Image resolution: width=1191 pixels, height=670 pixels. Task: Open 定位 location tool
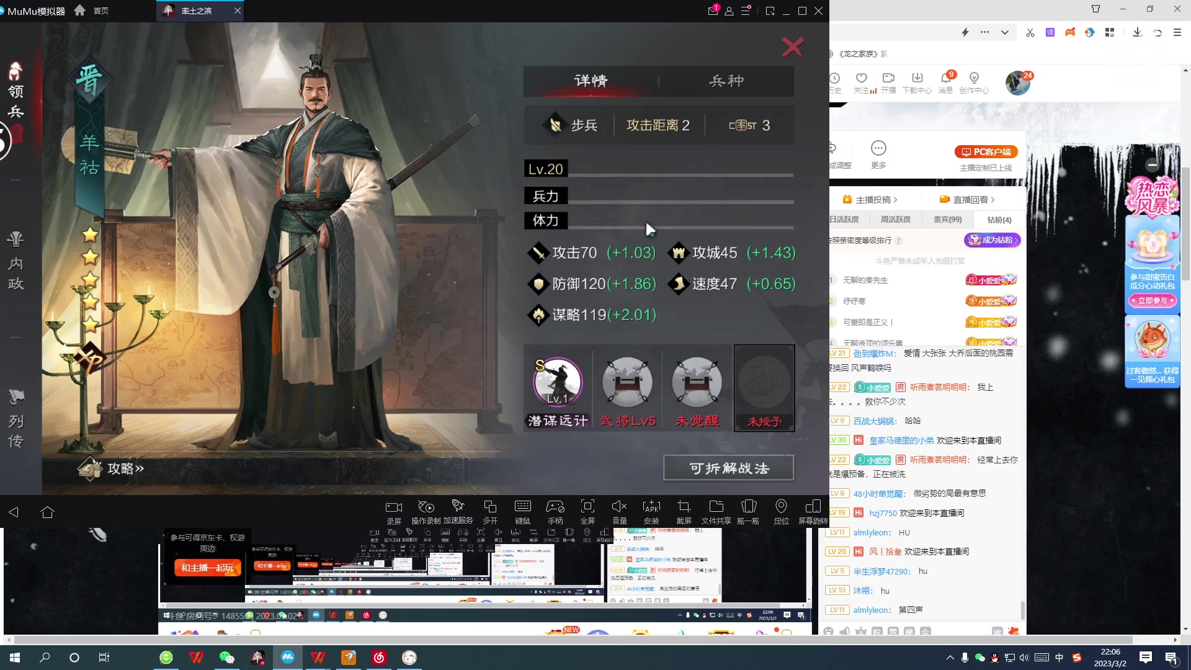781,506
